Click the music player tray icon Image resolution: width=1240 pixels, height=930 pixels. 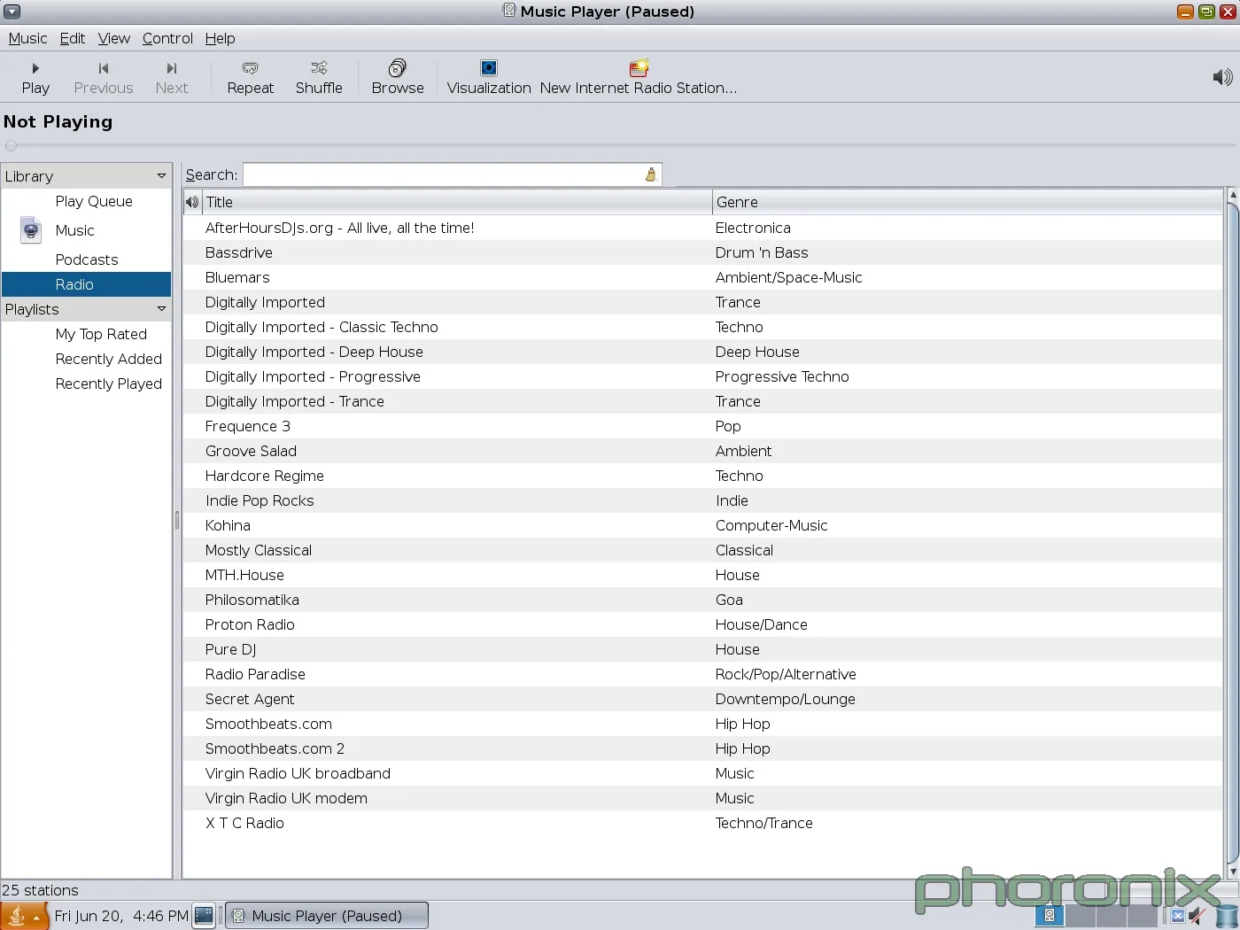coord(1050,915)
